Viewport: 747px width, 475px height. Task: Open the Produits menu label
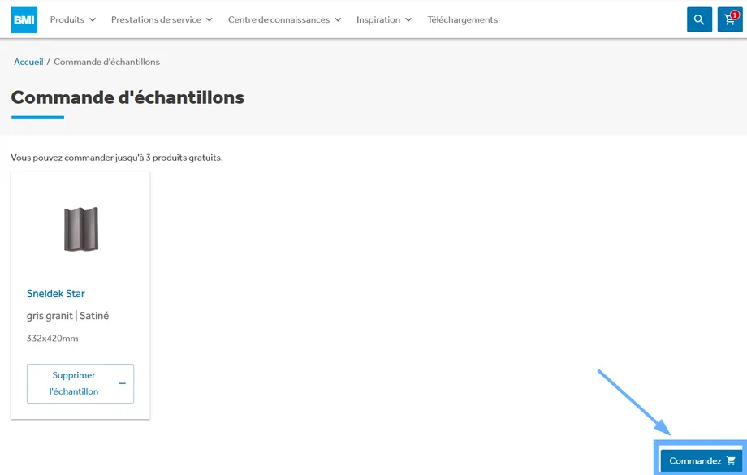(67, 19)
